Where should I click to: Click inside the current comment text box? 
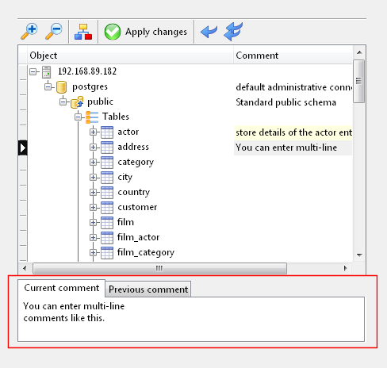191,319
